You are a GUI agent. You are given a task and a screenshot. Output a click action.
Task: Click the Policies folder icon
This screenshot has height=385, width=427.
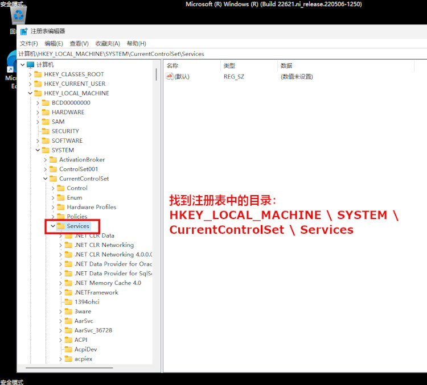pos(61,217)
